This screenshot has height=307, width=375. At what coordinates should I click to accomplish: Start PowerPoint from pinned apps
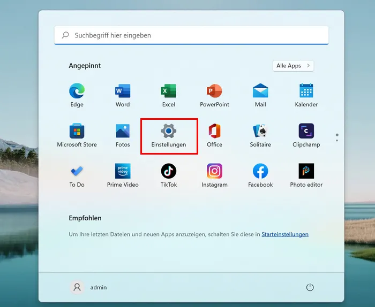point(214,95)
